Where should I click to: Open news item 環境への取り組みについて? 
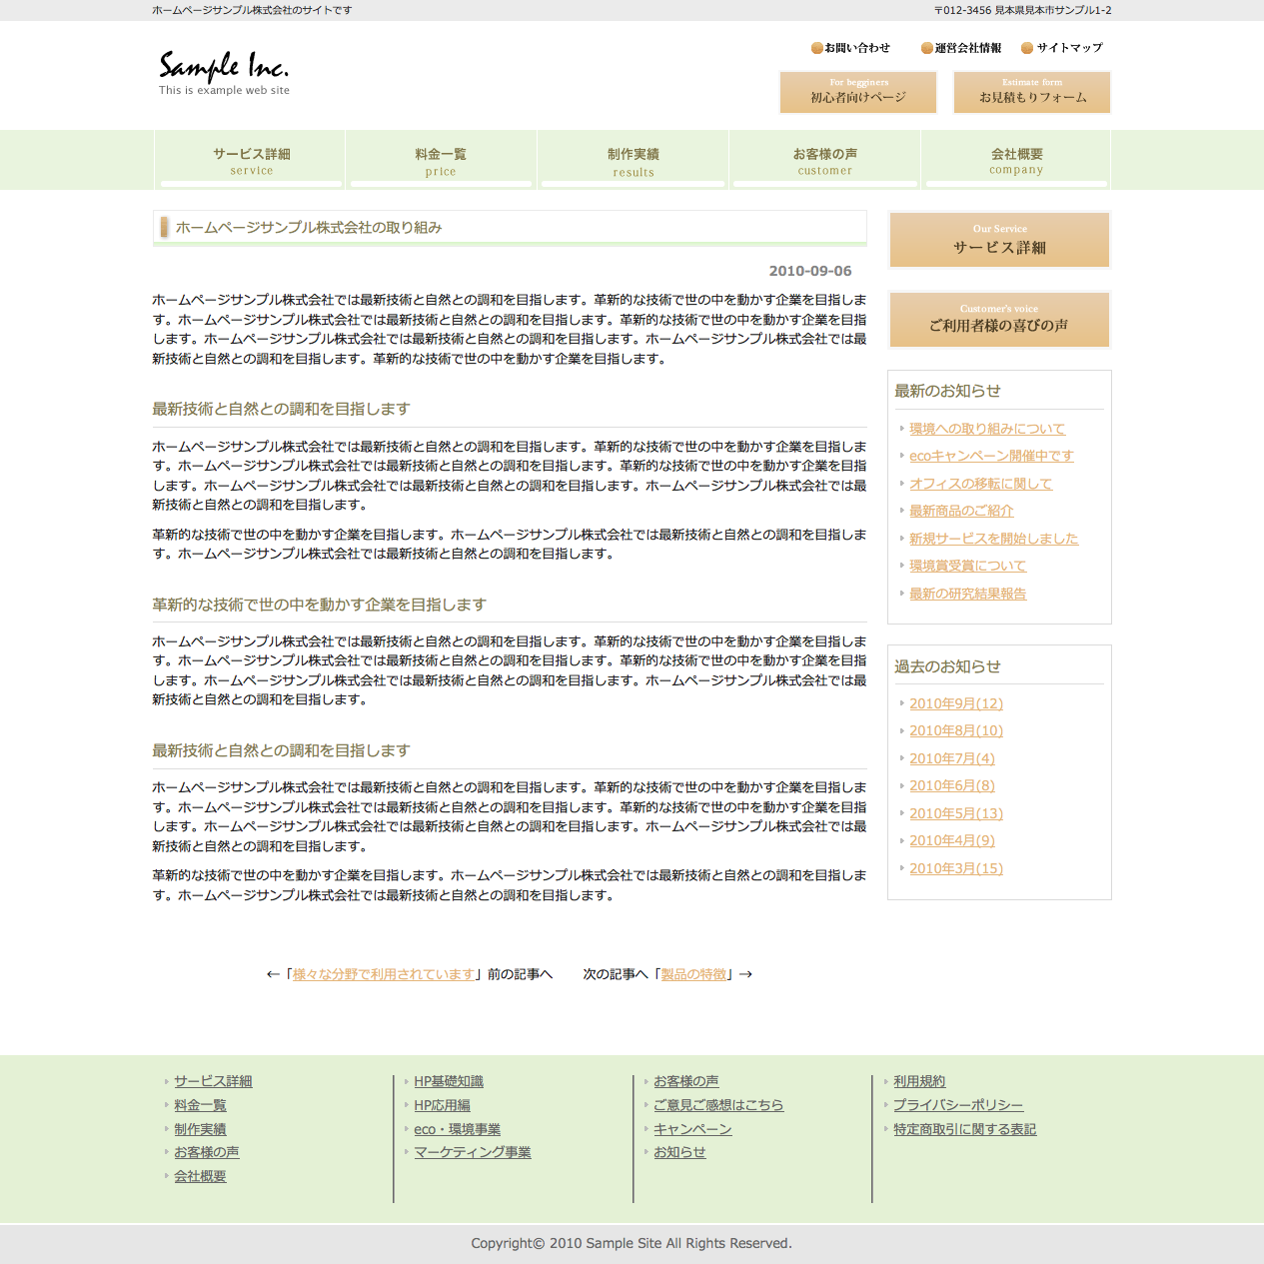pos(986,429)
